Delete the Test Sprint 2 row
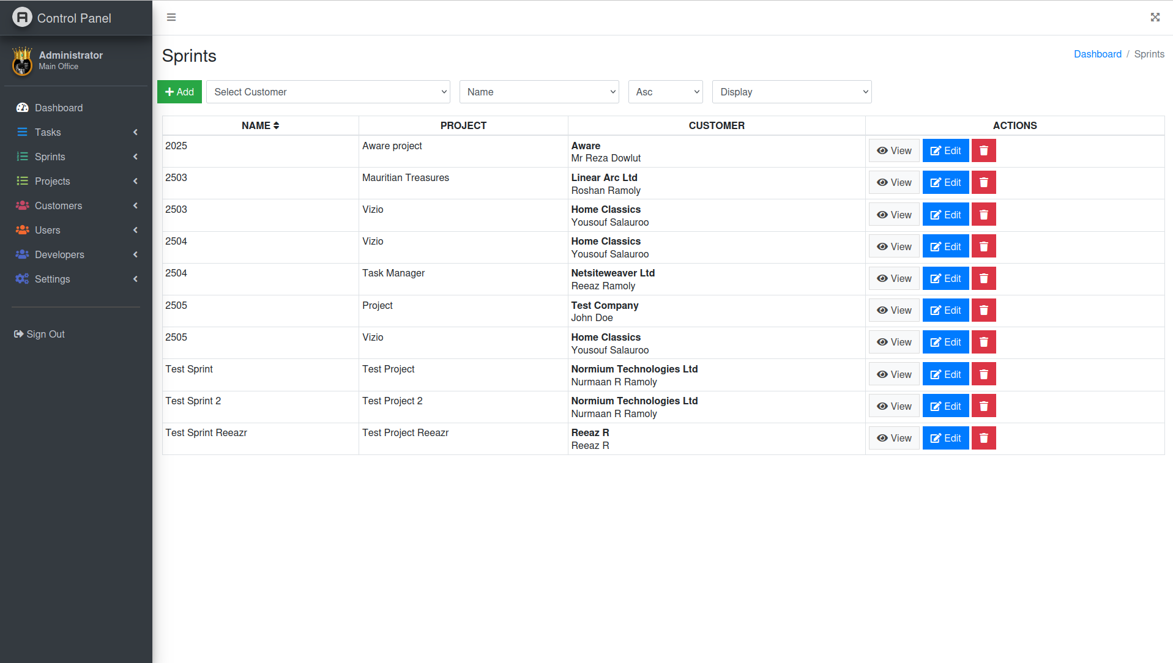The height and width of the screenshot is (663, 1173). coord(983,406)
